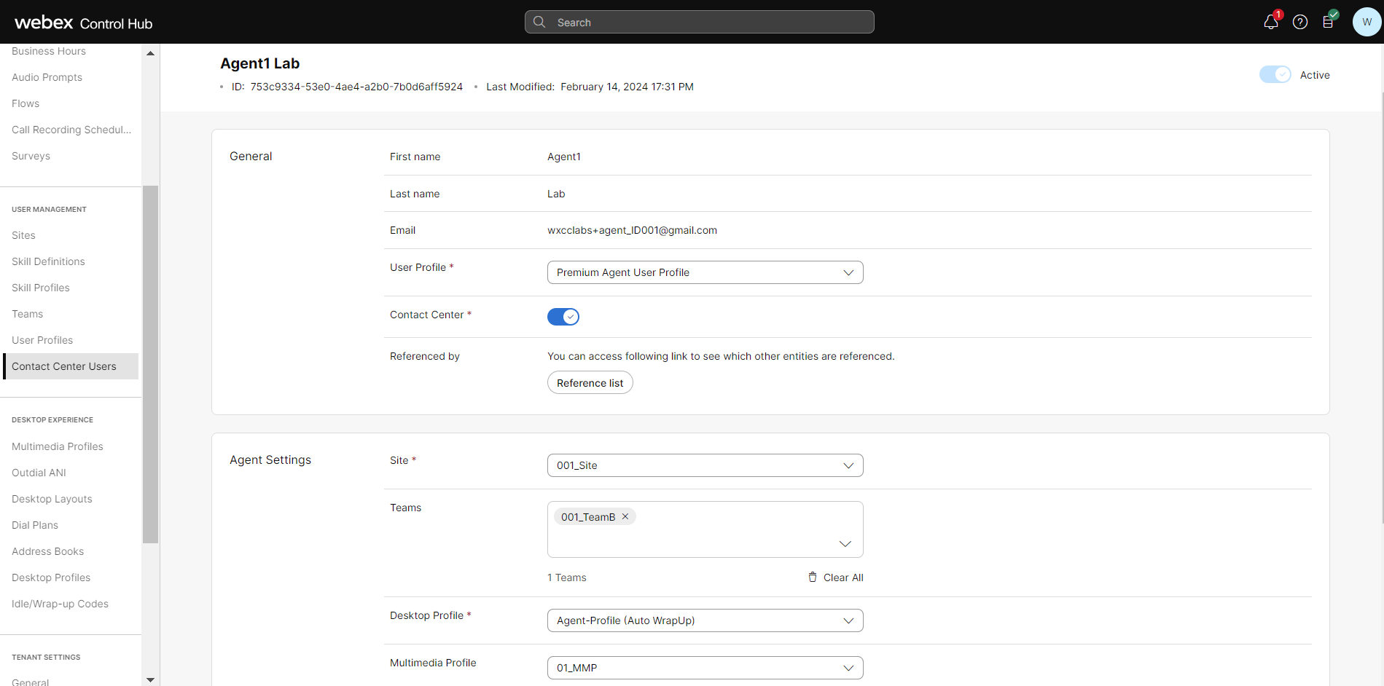
Task: Click the user ID 753c9334 text
Action: [x=356, y=87]
